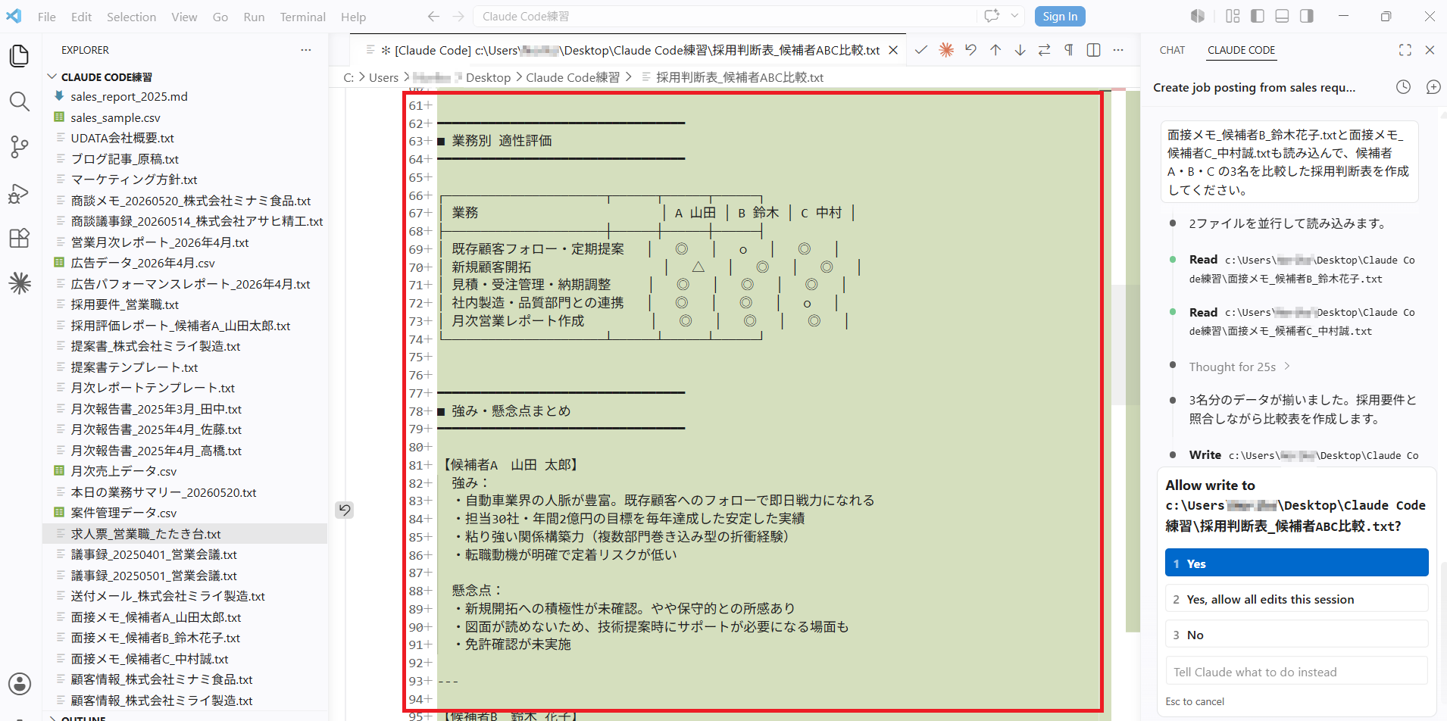Open the Accounts menu icon
The width and height of the screenshot is (1447, 721).
click(20, 683)
